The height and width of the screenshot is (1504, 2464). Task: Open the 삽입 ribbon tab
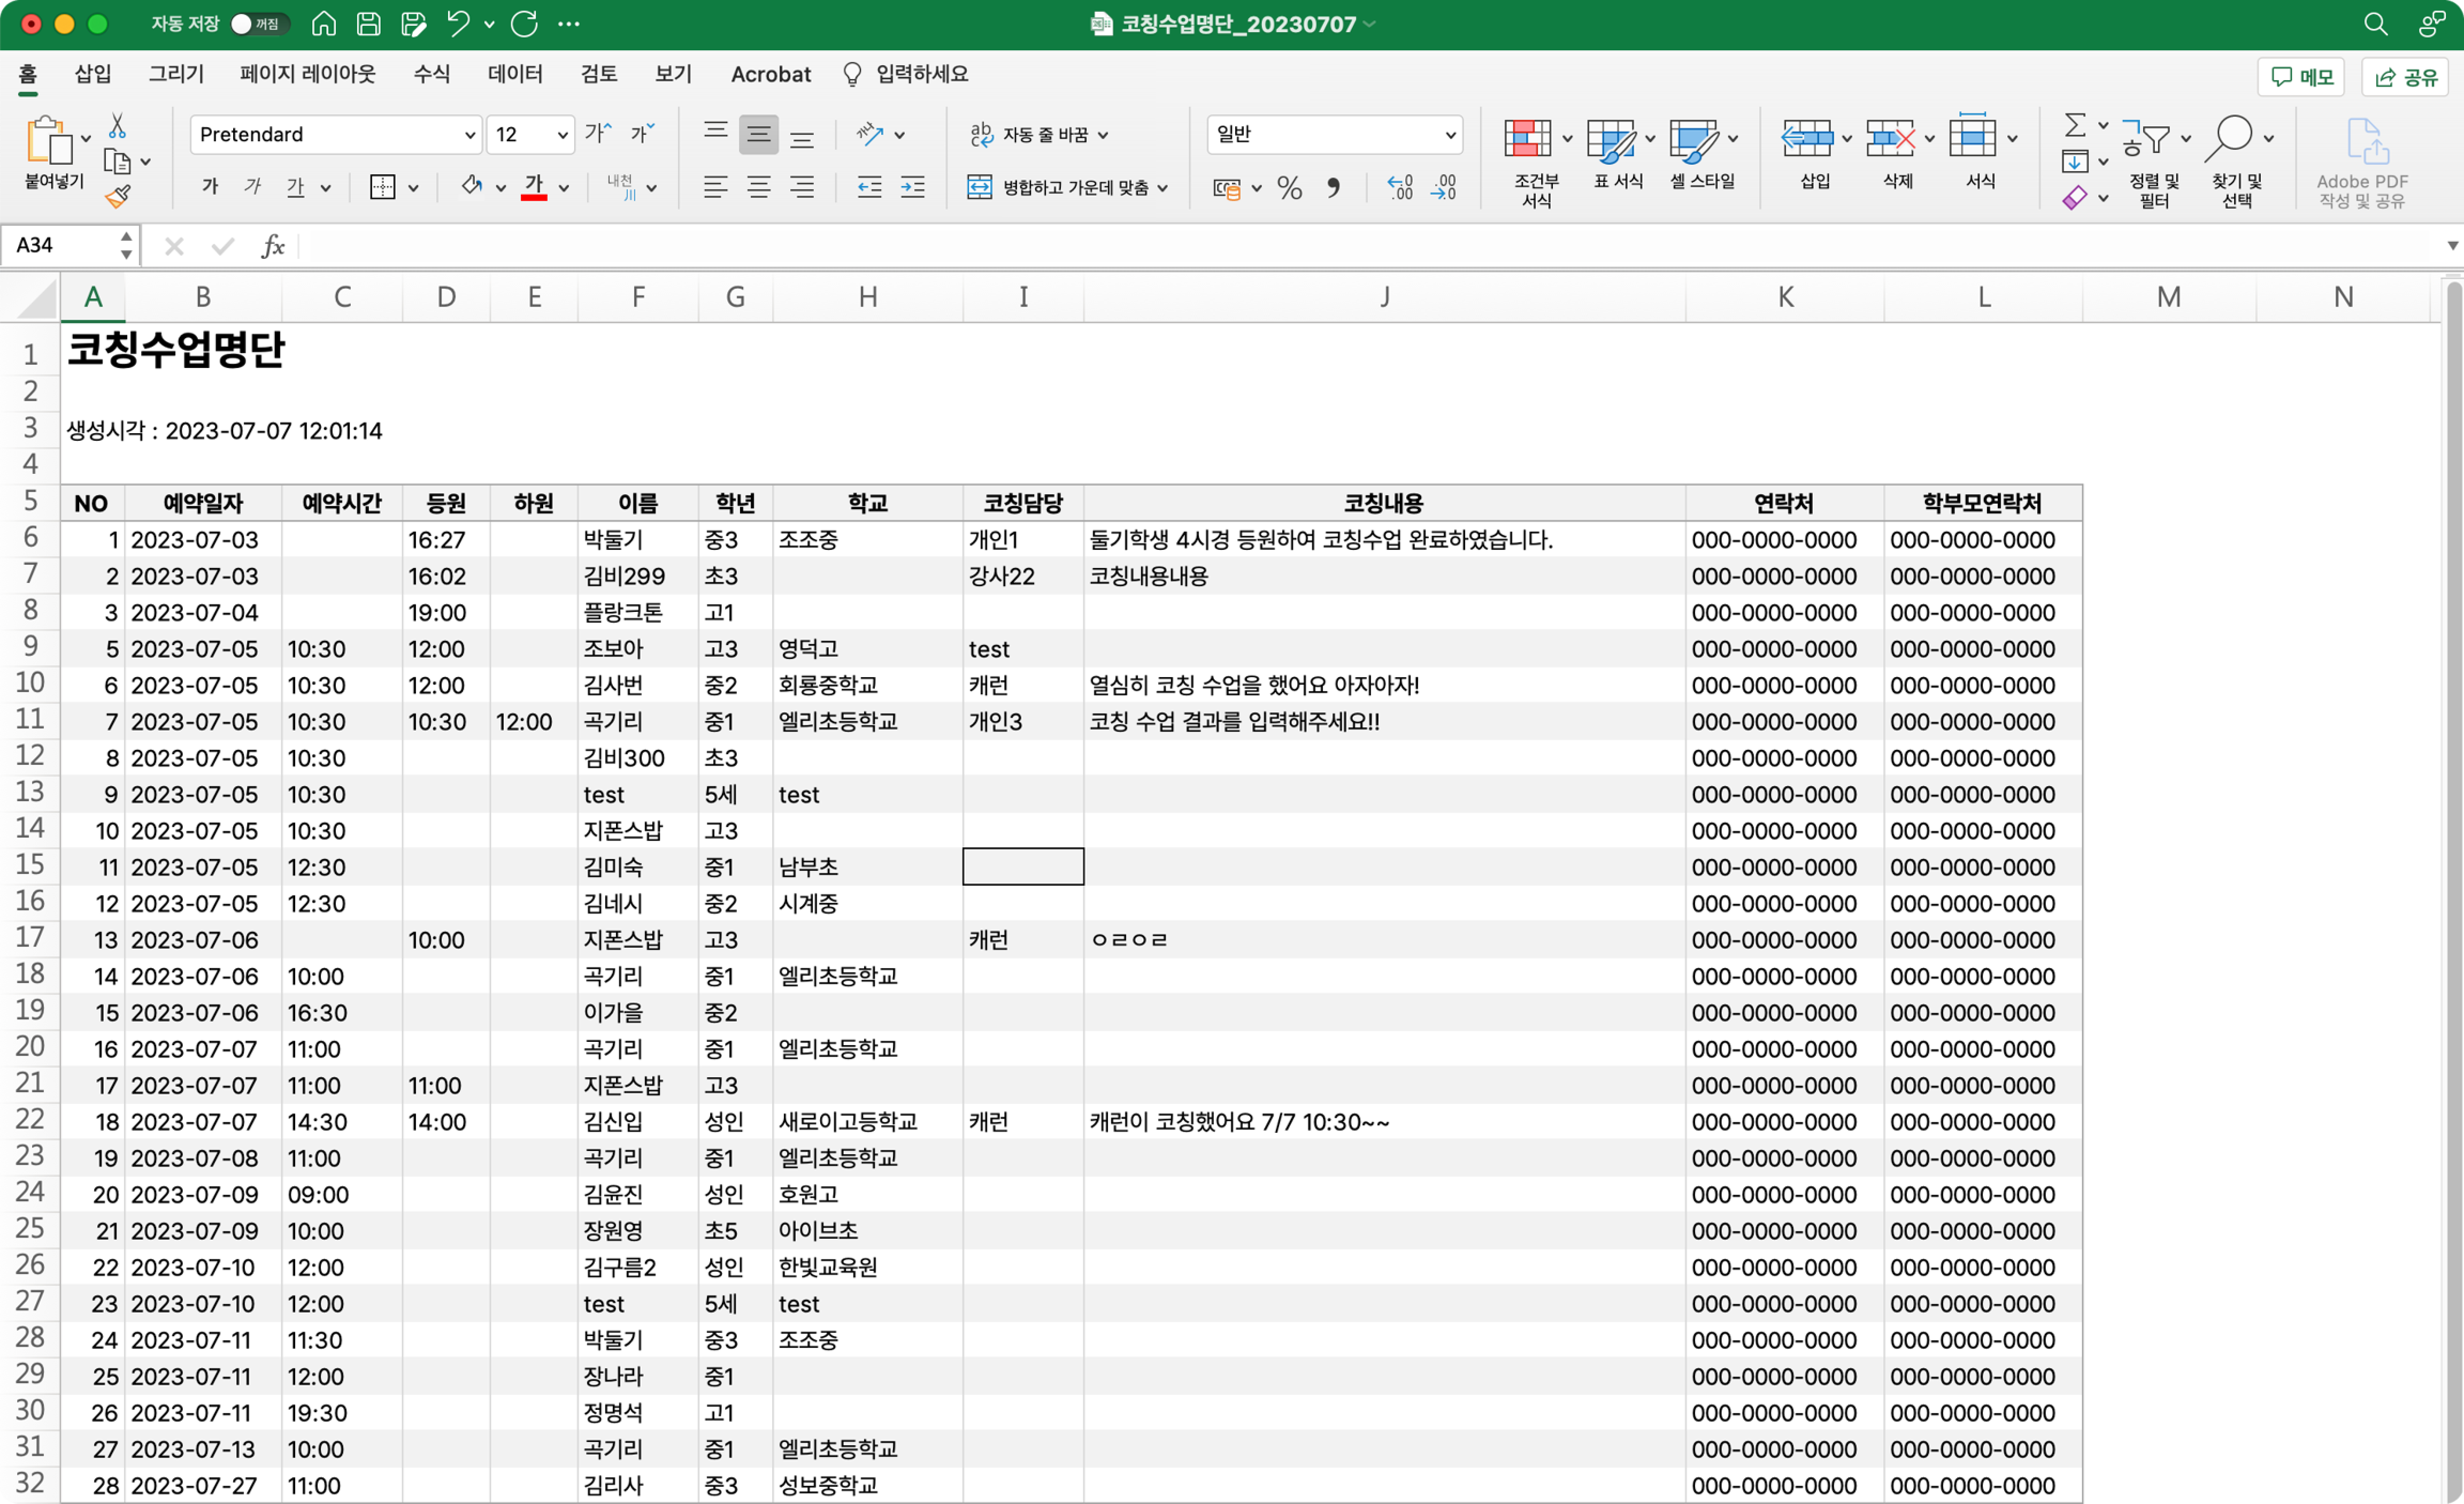(x=92, y=74)
